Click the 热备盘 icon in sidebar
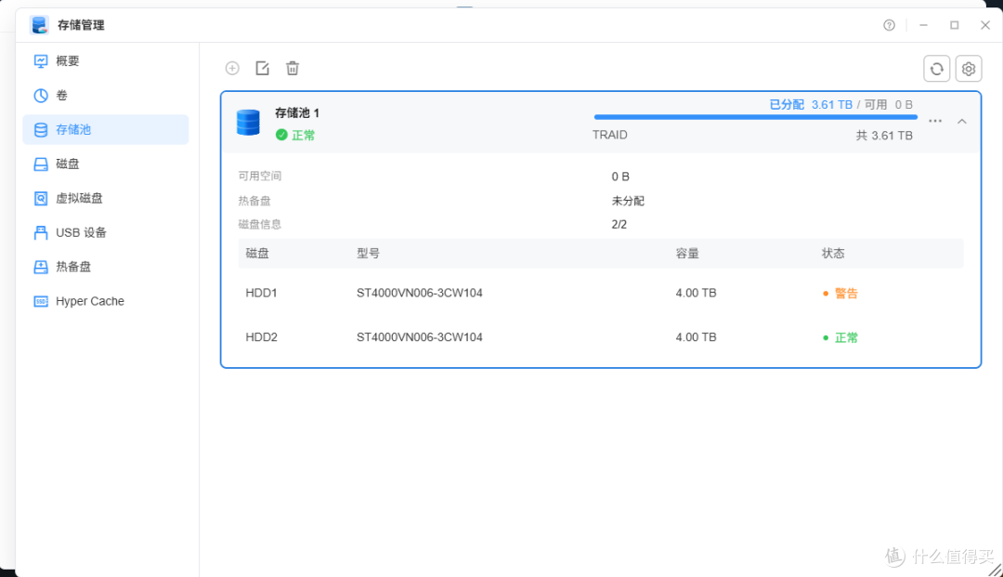Image resolution: width=1003 pixels, height=577 pixels. tap(41, 267)
